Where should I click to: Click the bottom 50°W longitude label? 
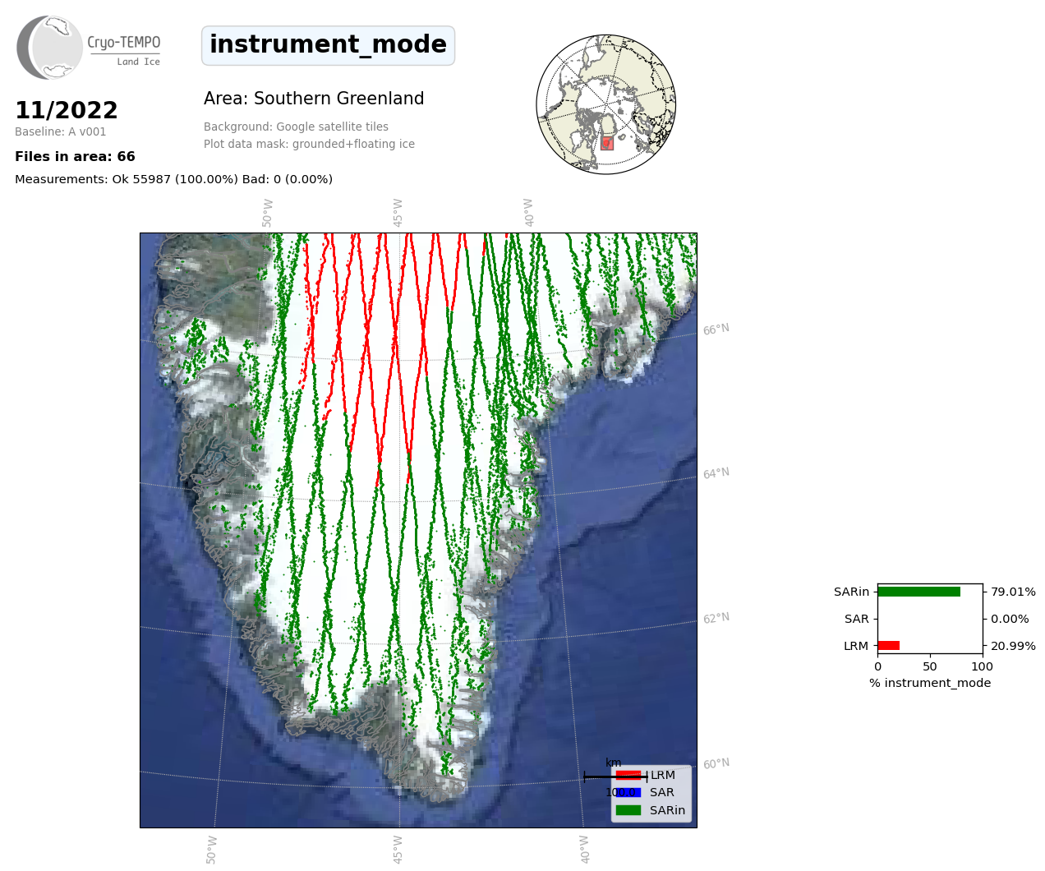point(212,850)
